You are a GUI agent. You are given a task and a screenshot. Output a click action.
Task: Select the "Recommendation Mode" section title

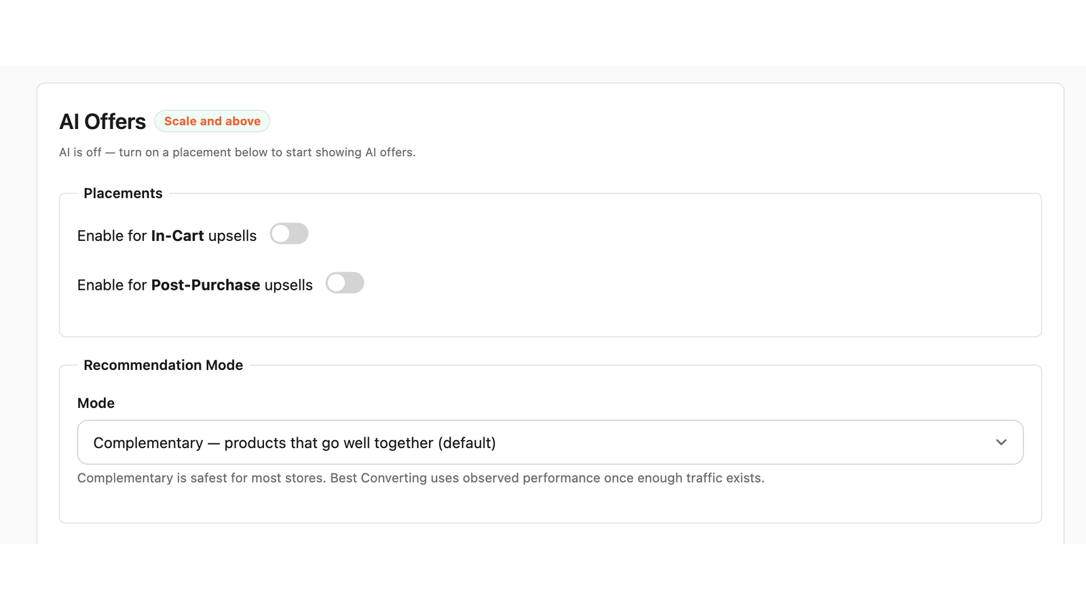(163, 365)
